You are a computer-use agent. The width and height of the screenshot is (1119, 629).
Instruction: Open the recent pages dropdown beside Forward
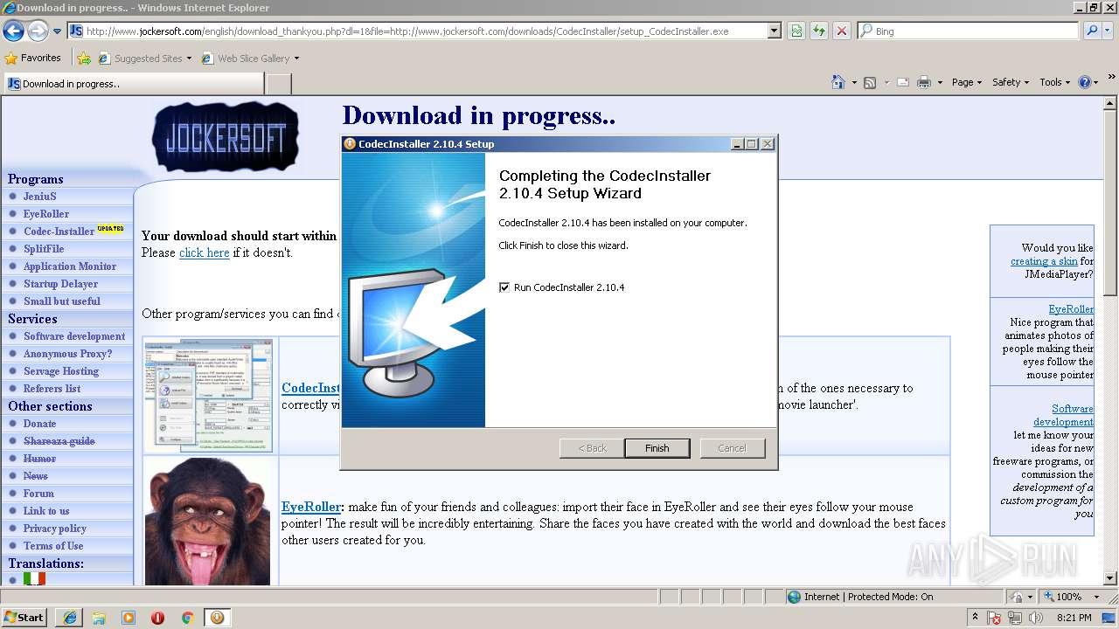(57, 31)
